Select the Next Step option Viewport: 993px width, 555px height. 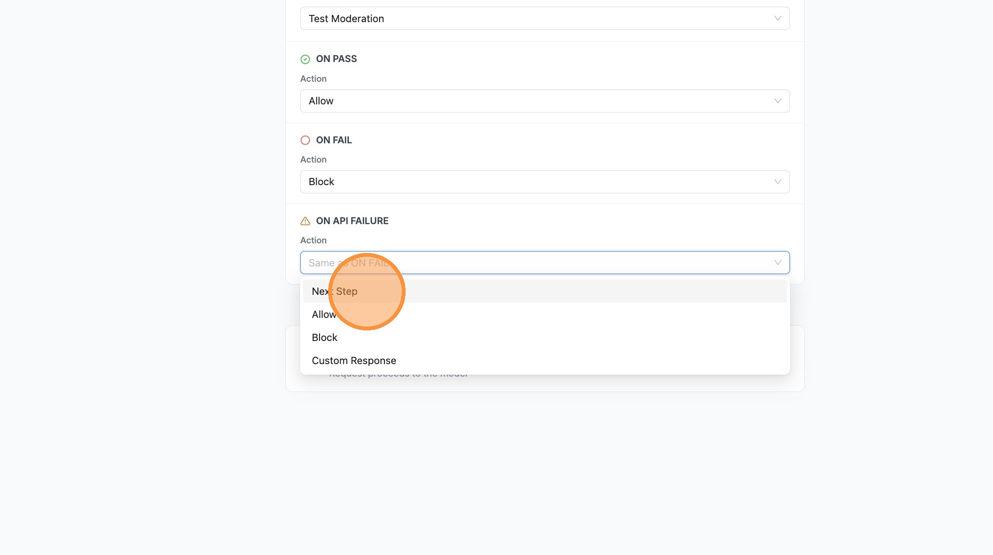pyautogui.click(x=335, y=291)
